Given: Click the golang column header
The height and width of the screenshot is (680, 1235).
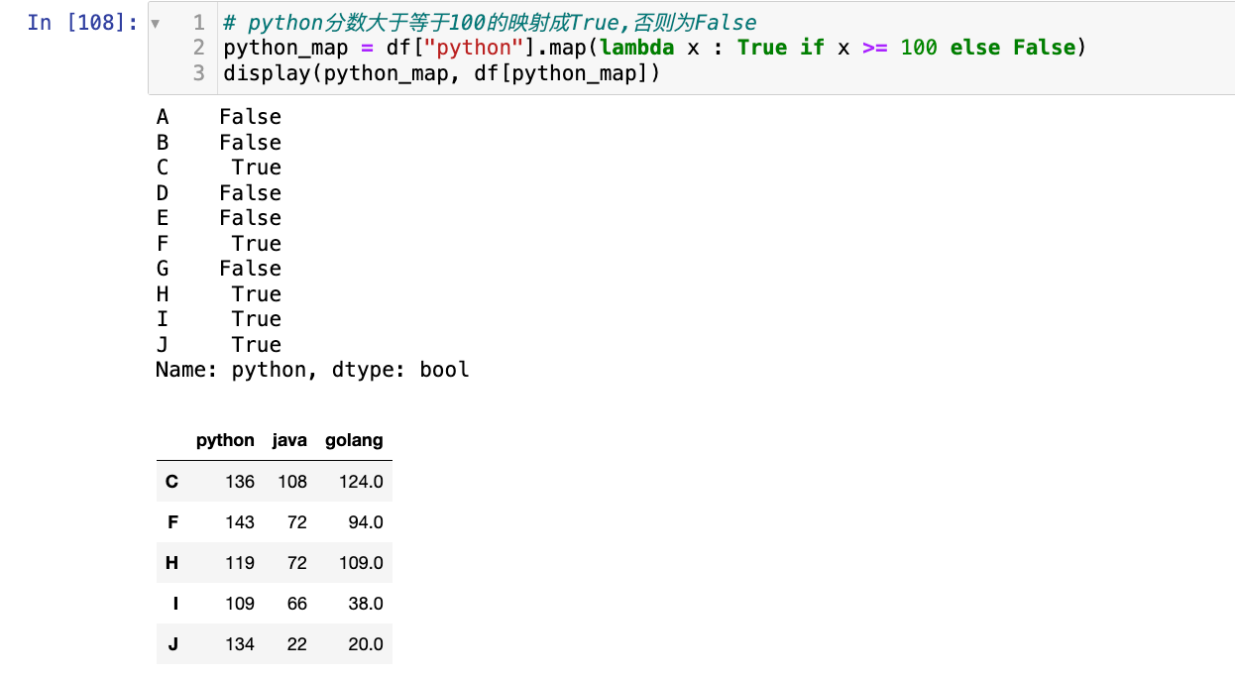Looking at the screenshot, I should click(x=354, y=441).
